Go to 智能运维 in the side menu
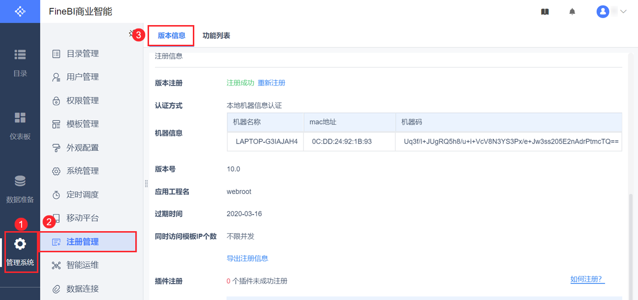 pyautogui.click(x=83, y=265)
